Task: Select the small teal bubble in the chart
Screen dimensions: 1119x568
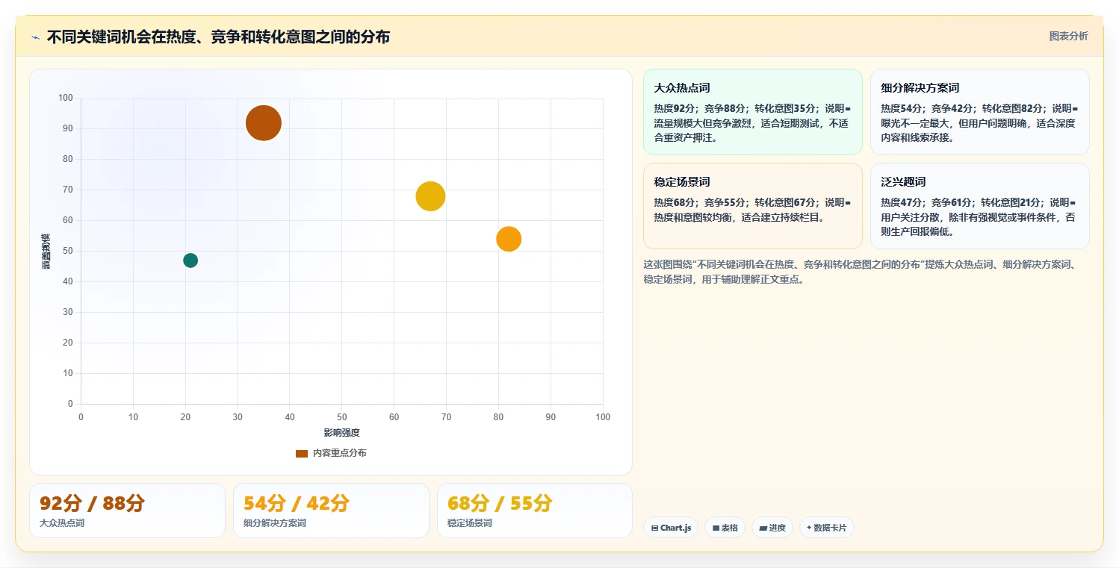Action: (190, 260)
